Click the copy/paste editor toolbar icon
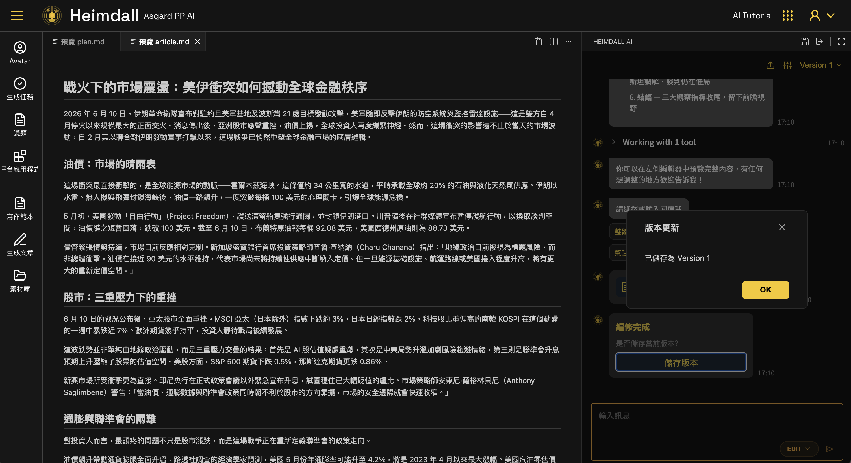The image size is (851, 463). click(539, 42)
